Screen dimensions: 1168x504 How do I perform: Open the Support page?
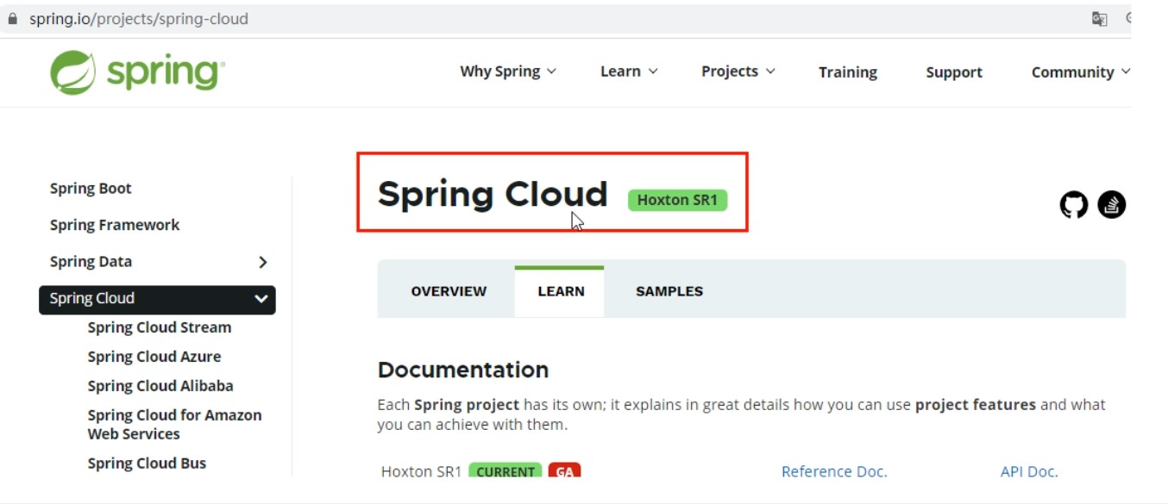[x=954, y=72]
